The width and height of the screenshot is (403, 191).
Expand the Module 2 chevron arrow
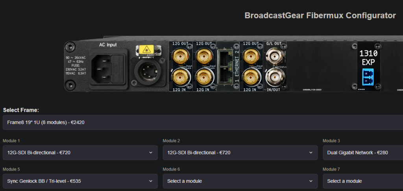[311, 153]
